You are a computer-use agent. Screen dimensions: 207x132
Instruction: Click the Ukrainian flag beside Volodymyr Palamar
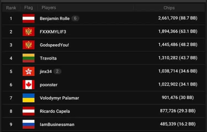click(x=28, y=98)
